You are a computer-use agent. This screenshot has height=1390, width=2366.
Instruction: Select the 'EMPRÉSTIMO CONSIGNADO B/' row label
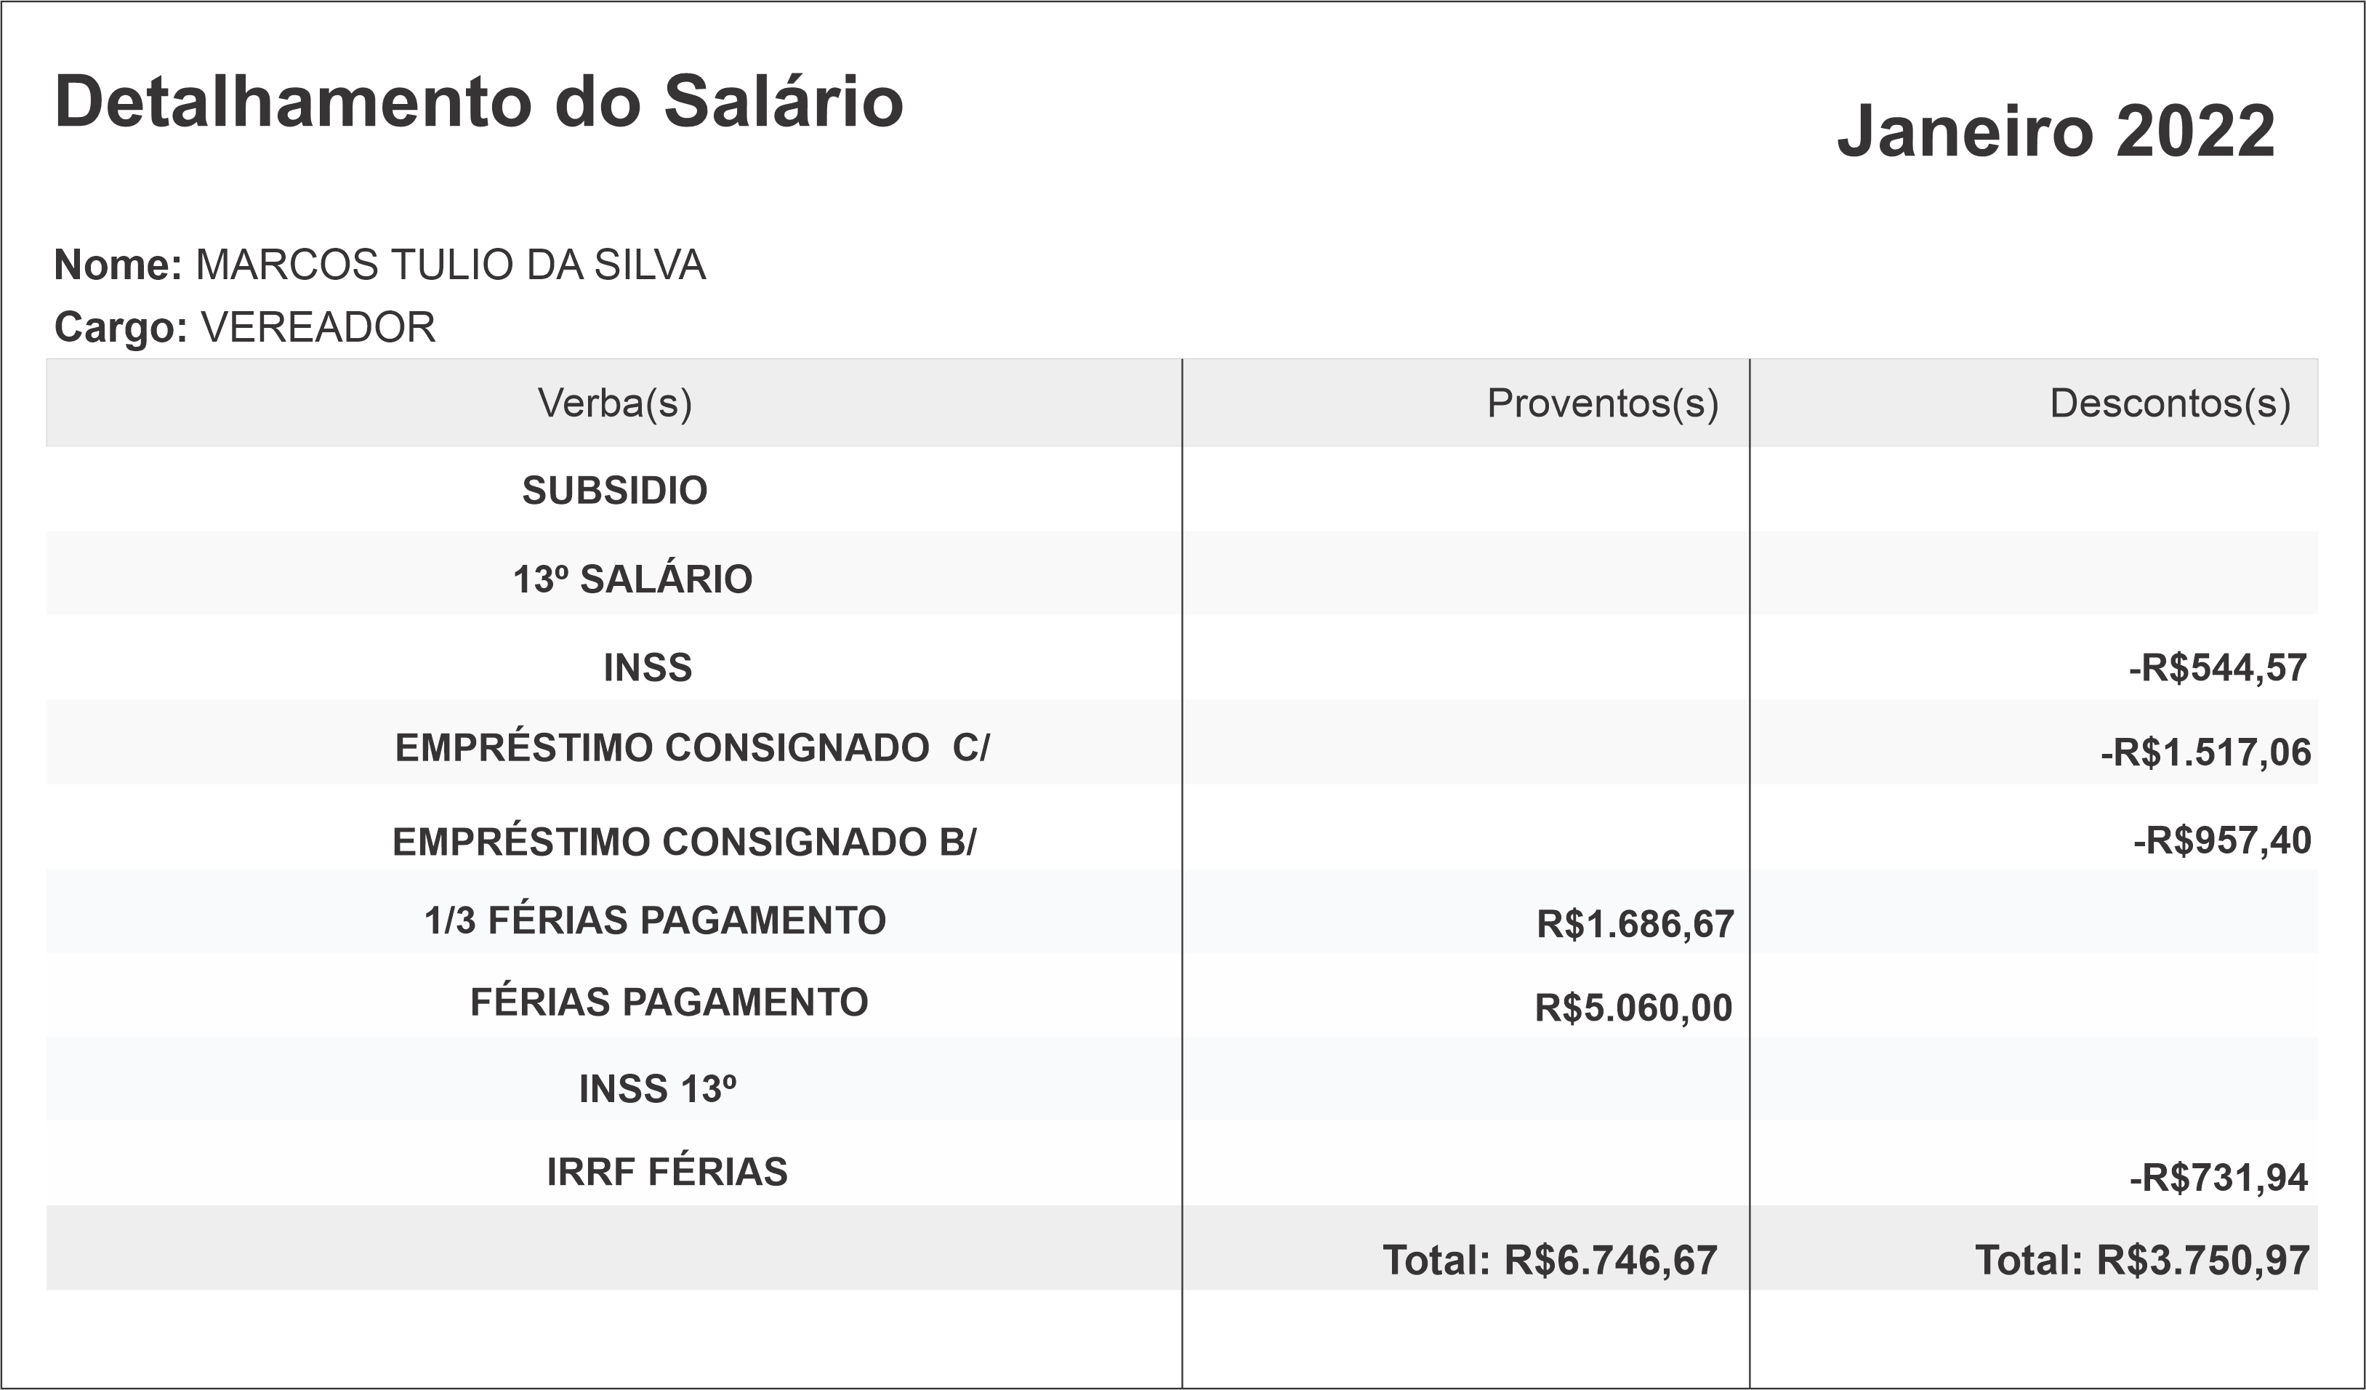coord(685,843)
